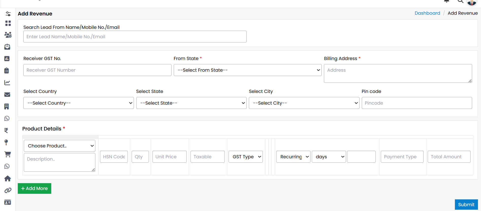481x211 pixels.
Task: Click the line graph analytics icon
Action: (7, 83)
